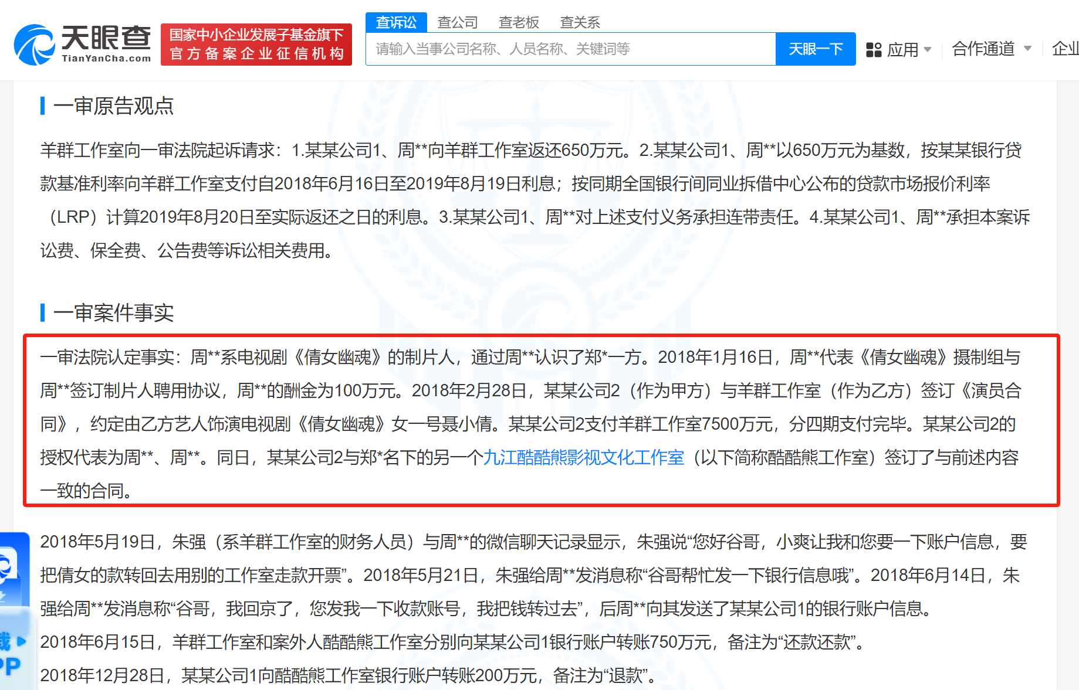This screenshot has height=690, width=1079.
Task: Select the 查老板 tab
Action: pyautogui.click(x=519, y=22)
